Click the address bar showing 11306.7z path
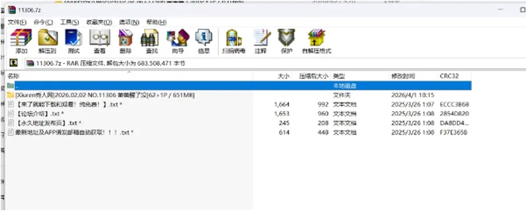Viewport: 526px width, 211px height. point(275,63)
